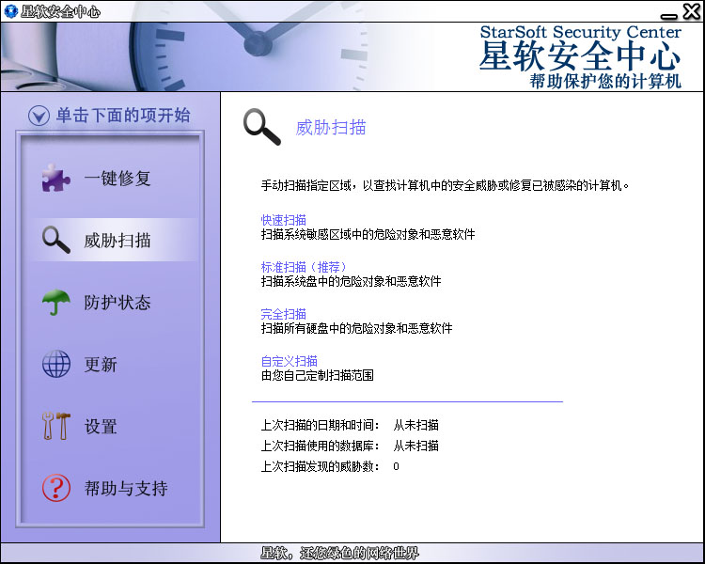The image size is (705, 564).
Task: Click the red question mark help icon
Action: point(56,488)
